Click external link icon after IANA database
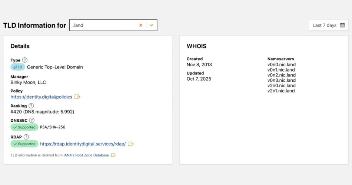This screenshot has height=185, width=352. click(x=113, y=155)
